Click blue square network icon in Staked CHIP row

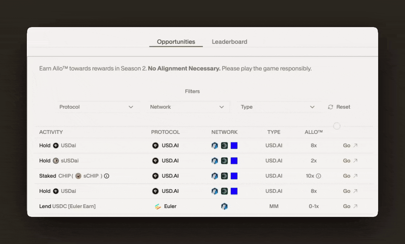(234, 176)
